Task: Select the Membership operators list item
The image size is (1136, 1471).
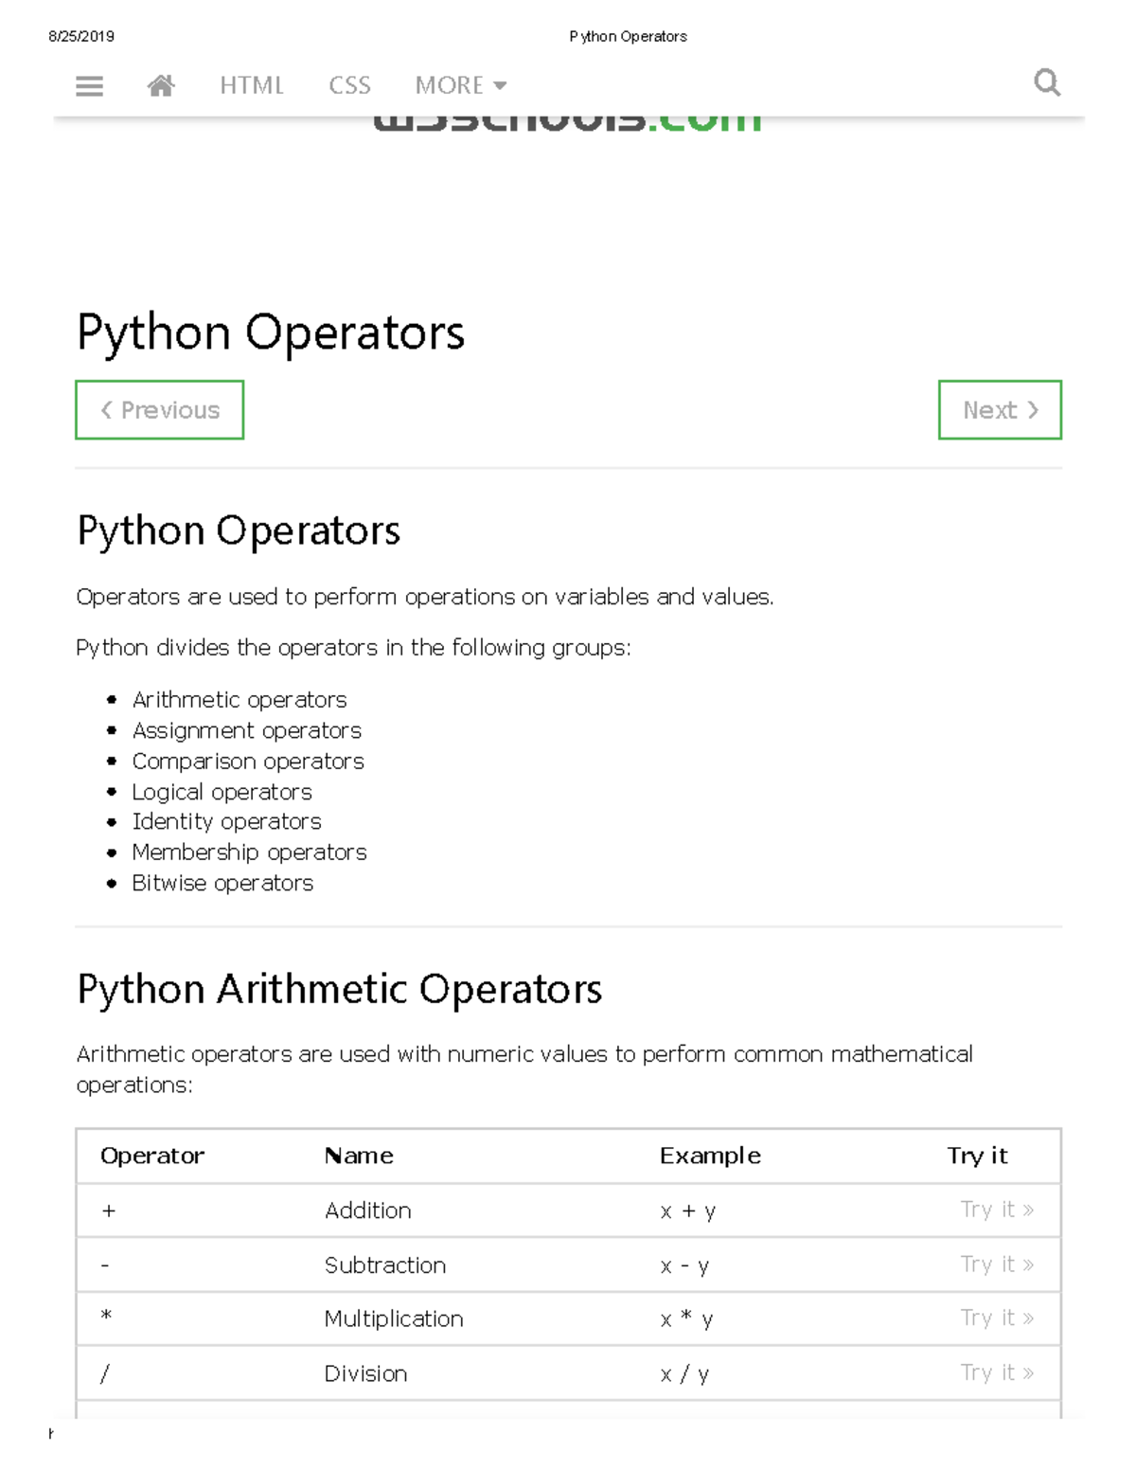Action: point(249,852)
